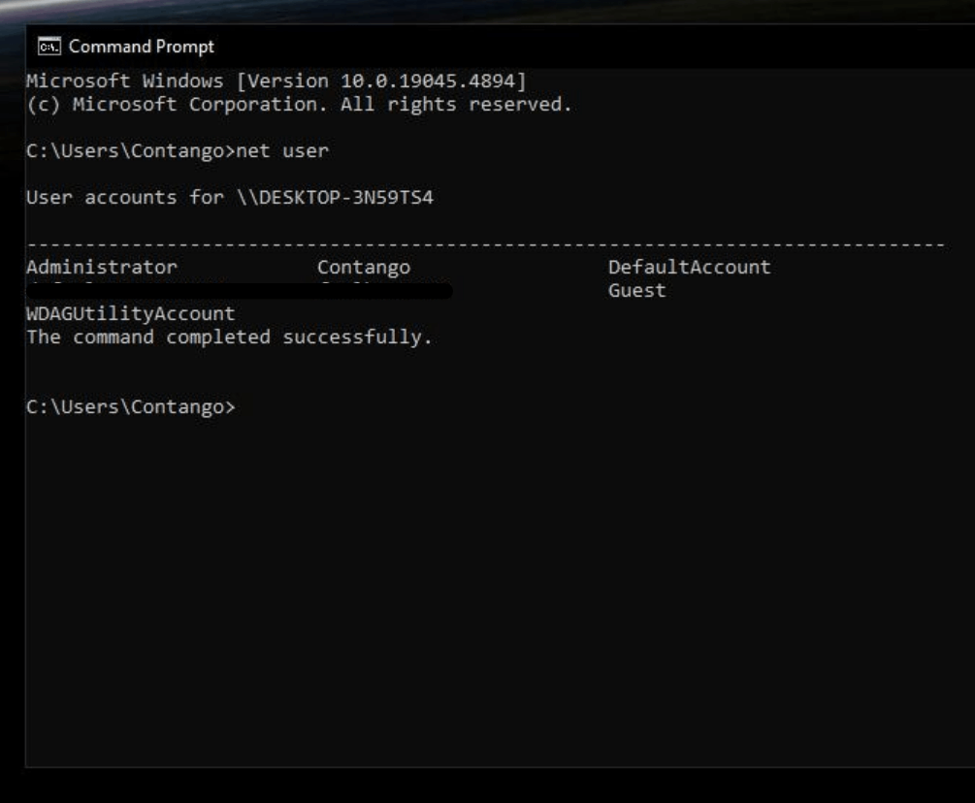Select the DefaultAccount entry
Viewport: 975px width, 803px height.
click(689, 267)
